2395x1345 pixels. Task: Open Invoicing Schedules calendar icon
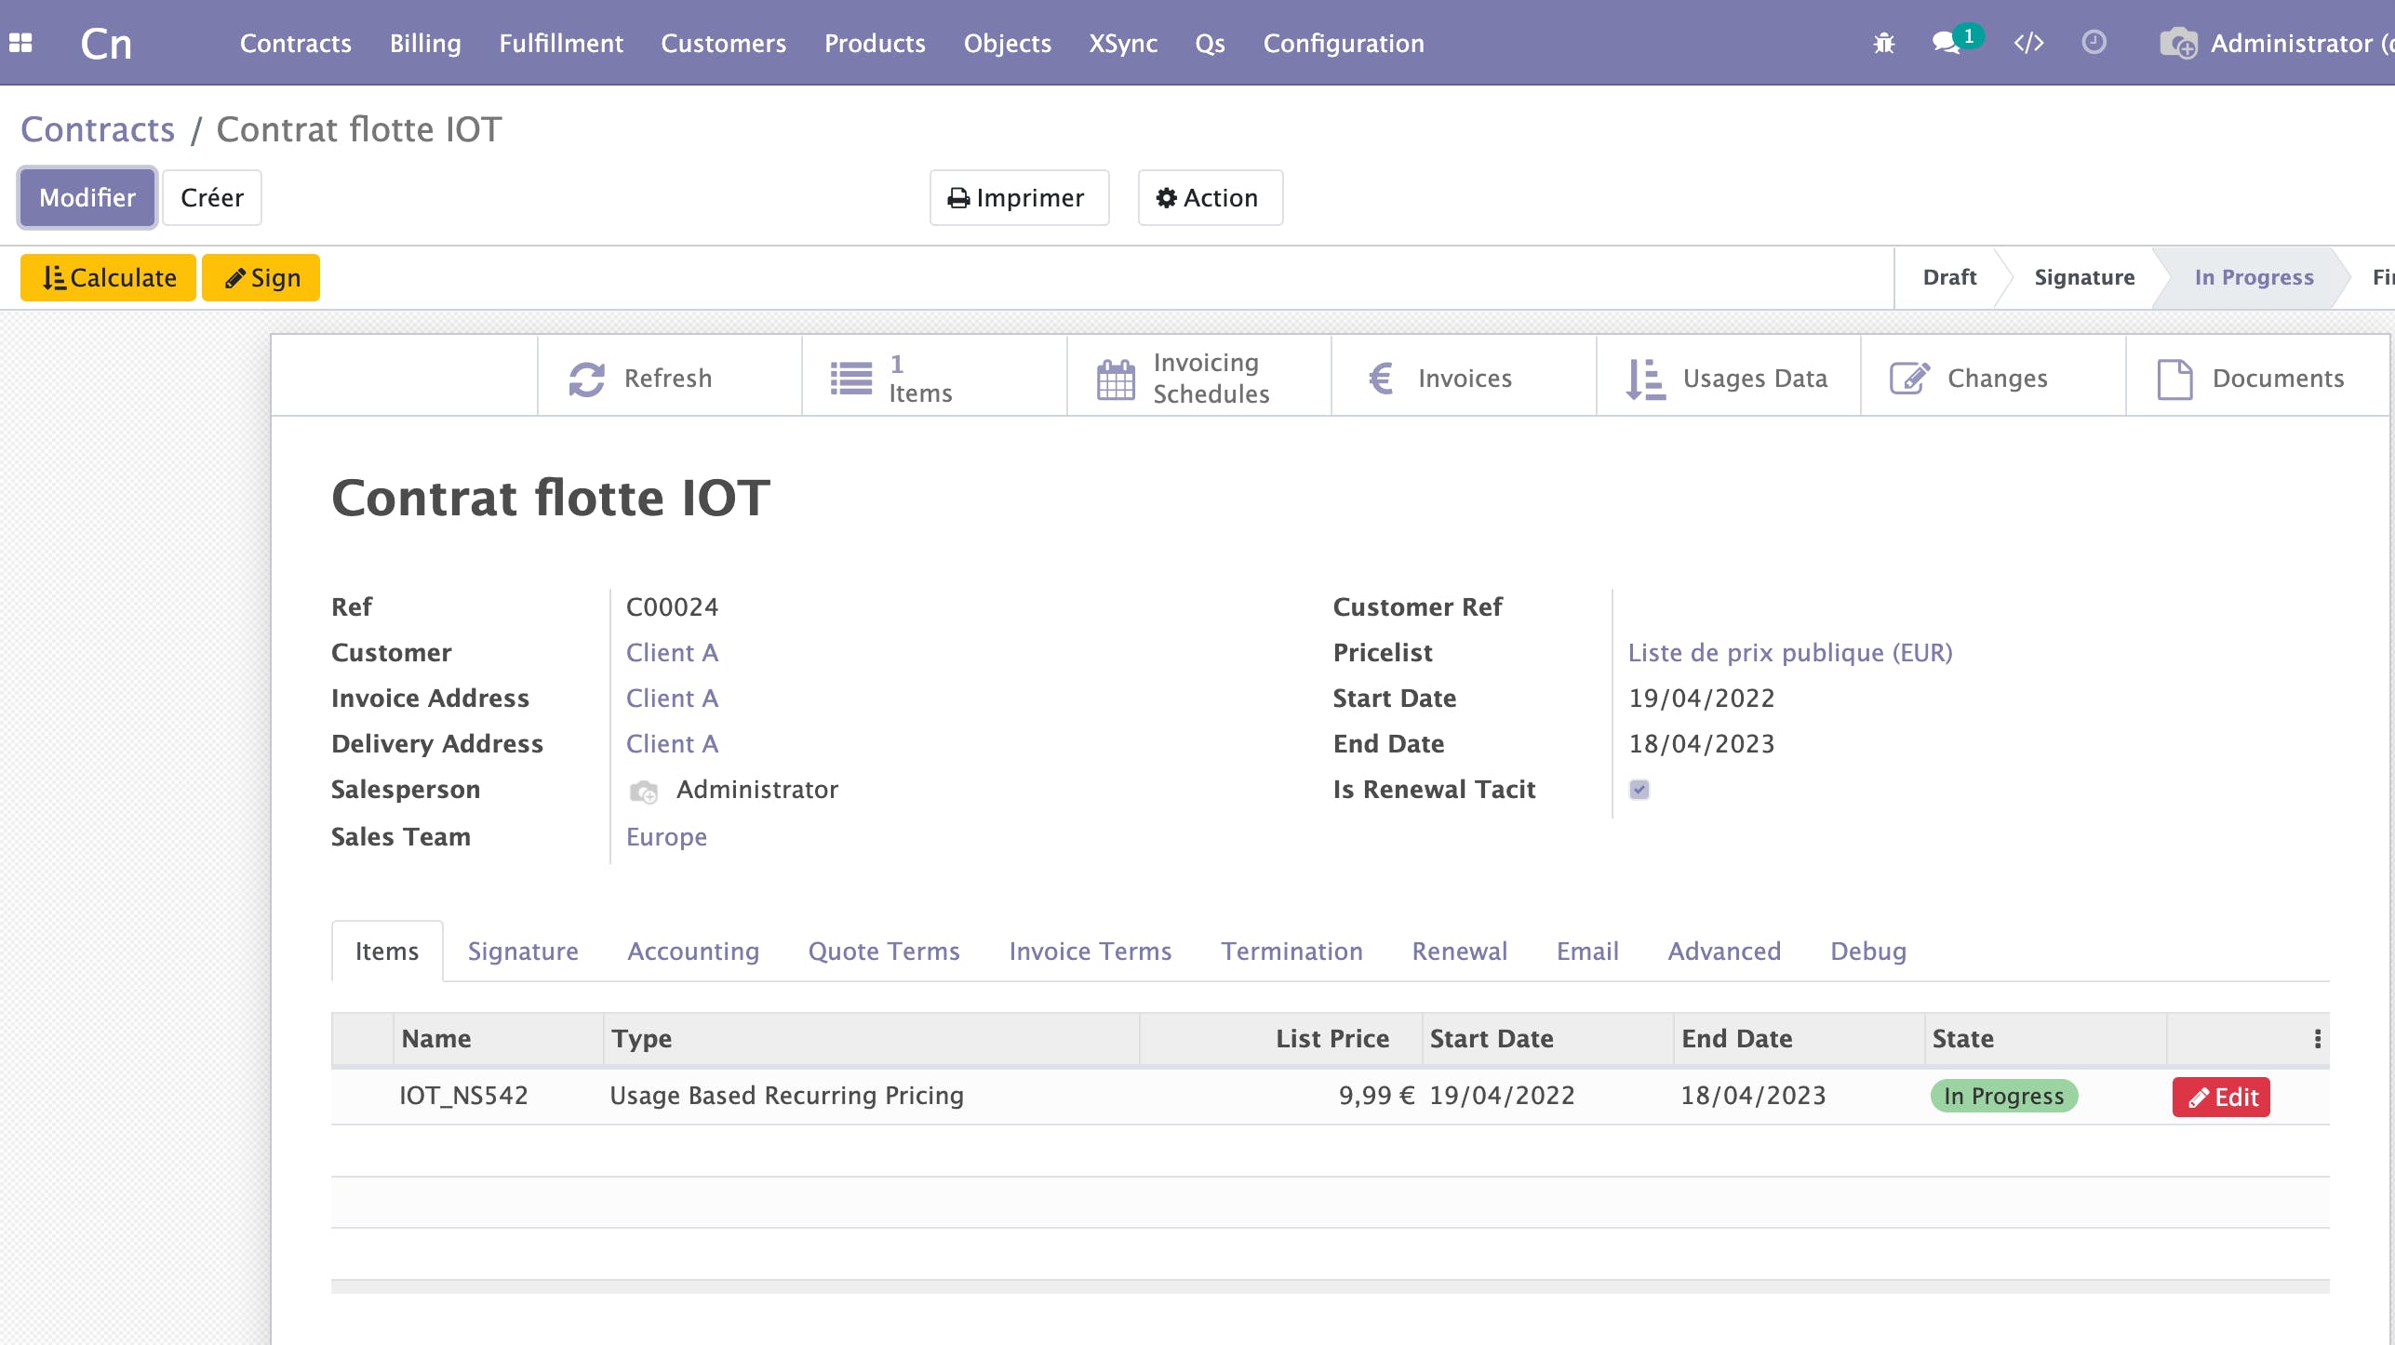pos(1115,379)
